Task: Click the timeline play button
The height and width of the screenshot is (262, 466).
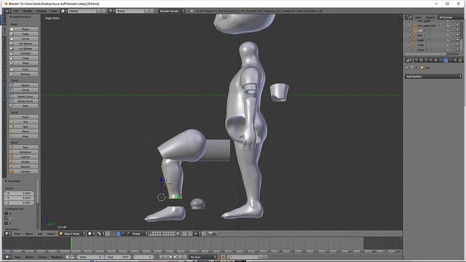Action: coord(175,257)
